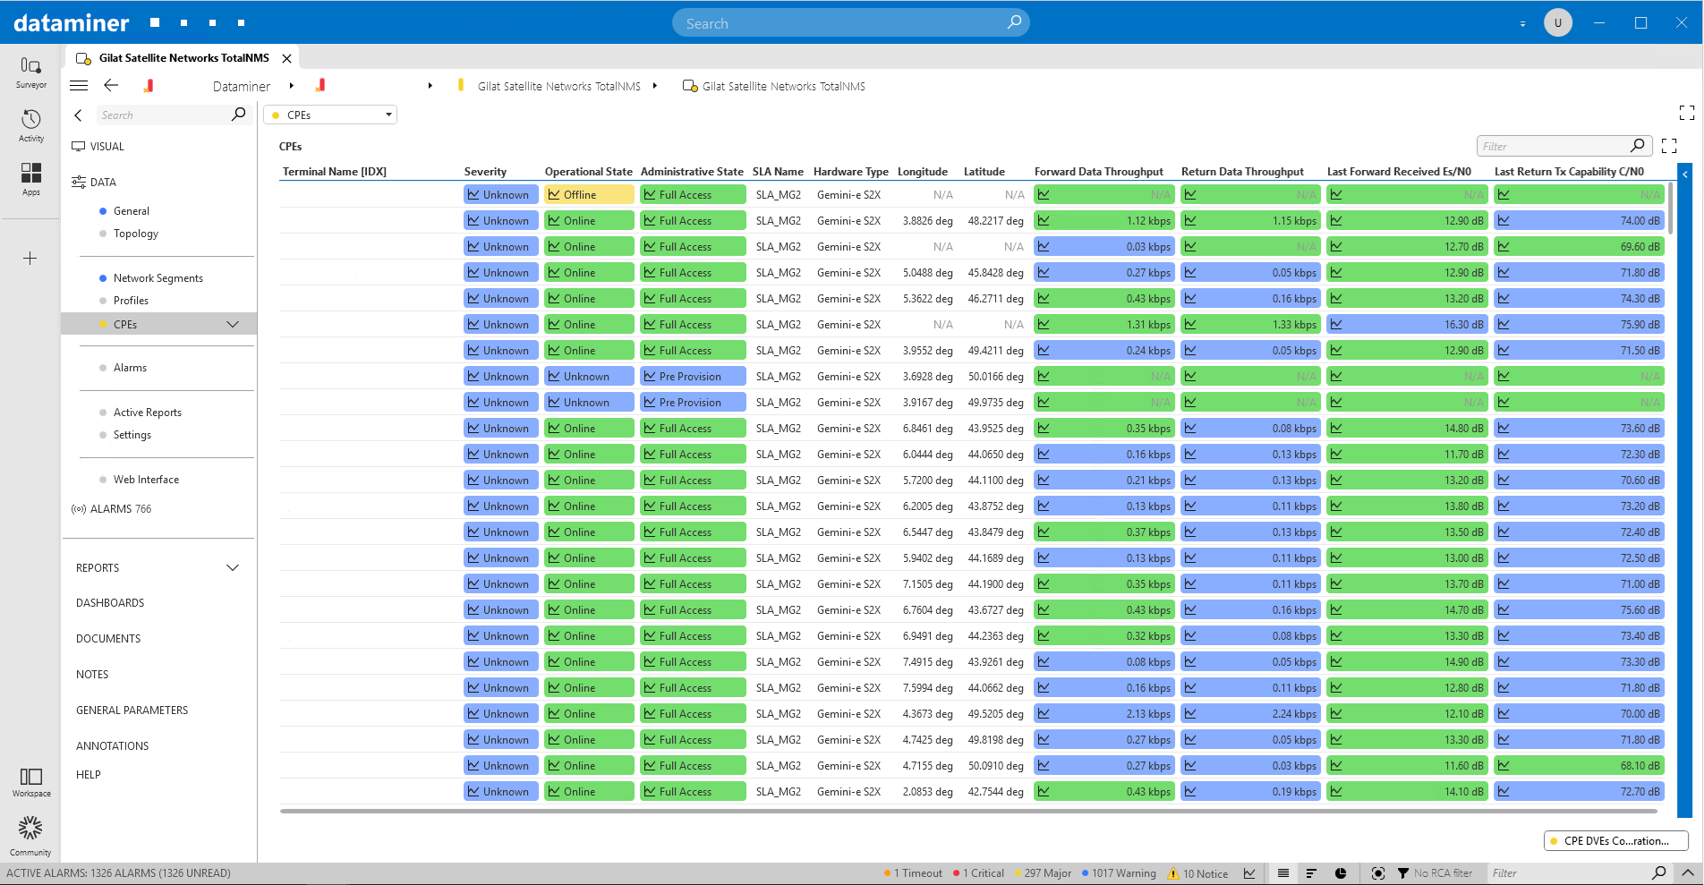Open the Gilat Satellite Networks TotalNMS tab
This screenshot has height=885, width=1704.
(183, 58)
